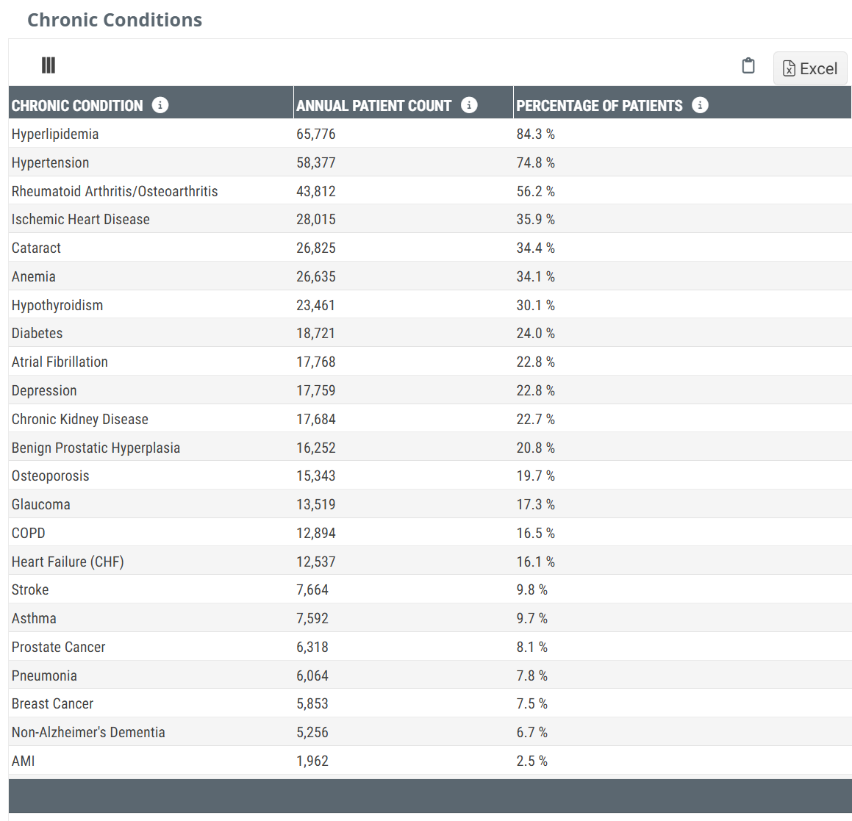Select the Chronic Kidney Disease row

click(80, 419)
